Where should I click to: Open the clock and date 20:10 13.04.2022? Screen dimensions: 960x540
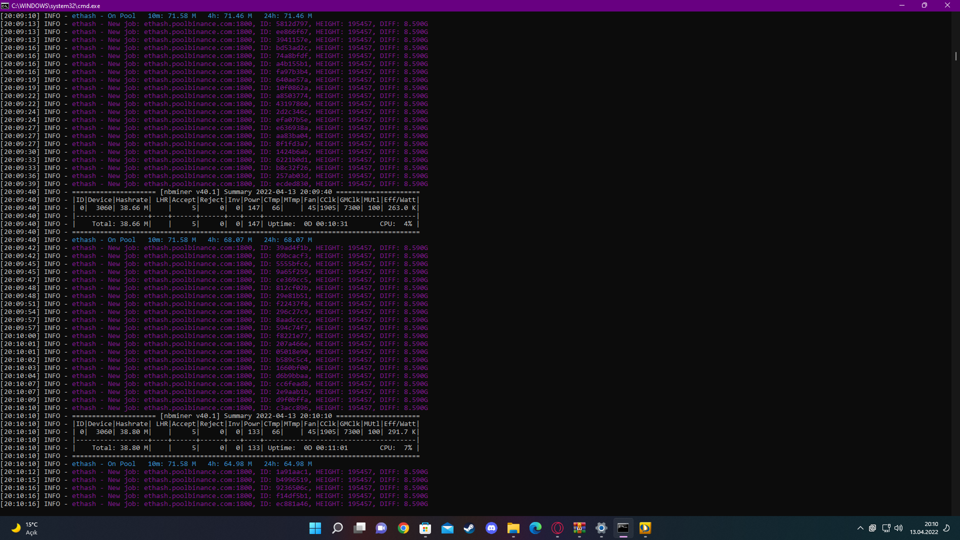coord(924,528)
